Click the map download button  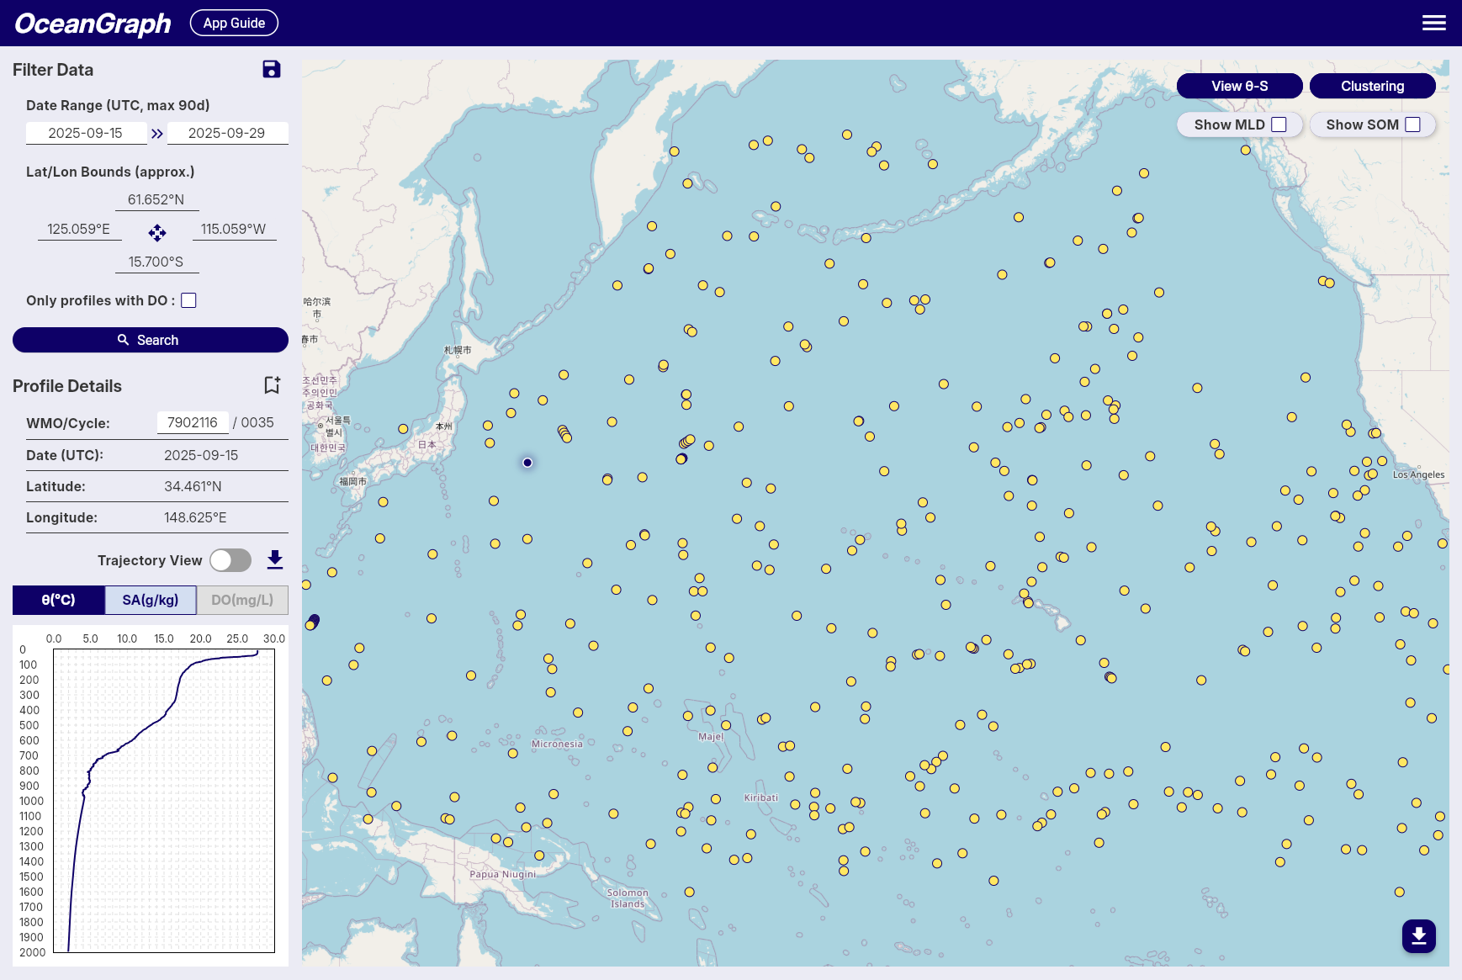(x=1418, y=935)
